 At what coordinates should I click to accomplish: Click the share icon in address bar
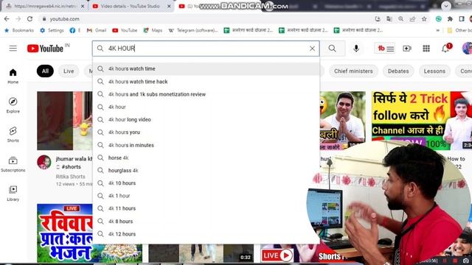413,19
